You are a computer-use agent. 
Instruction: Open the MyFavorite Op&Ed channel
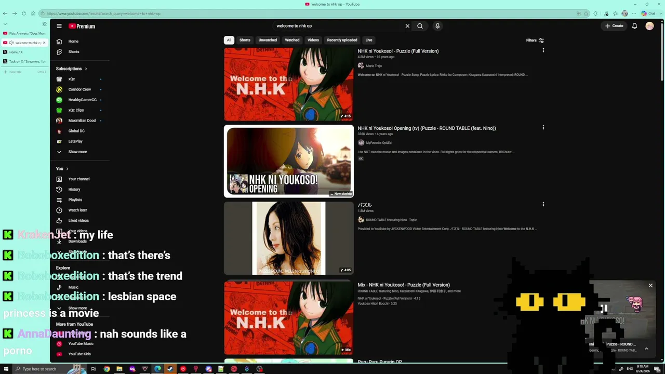(x=378, y=143)
